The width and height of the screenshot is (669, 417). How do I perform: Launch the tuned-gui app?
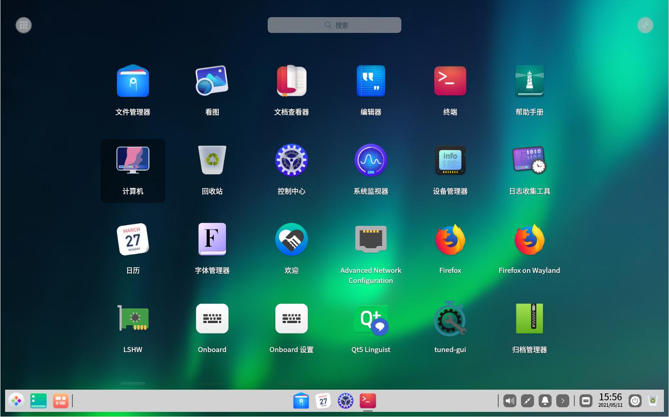pos(450,319)
